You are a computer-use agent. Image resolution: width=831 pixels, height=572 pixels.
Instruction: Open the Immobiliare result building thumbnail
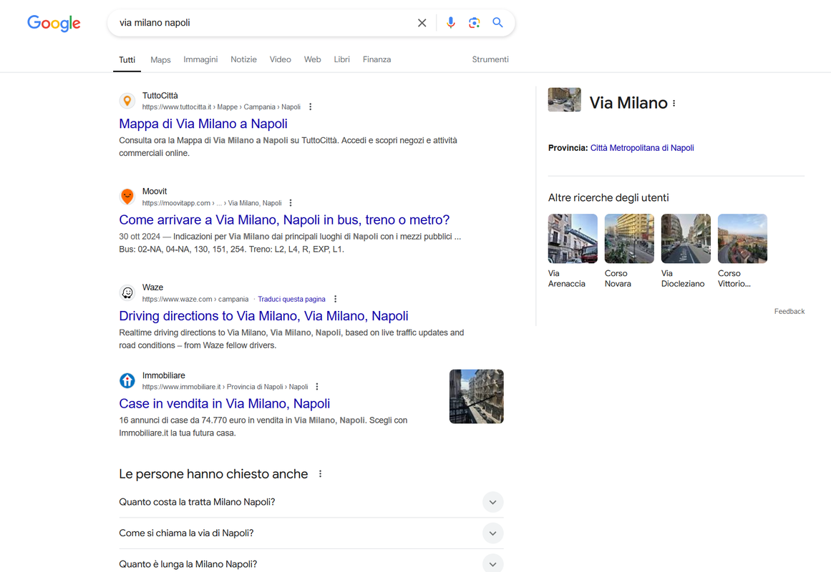click(477, 396)
